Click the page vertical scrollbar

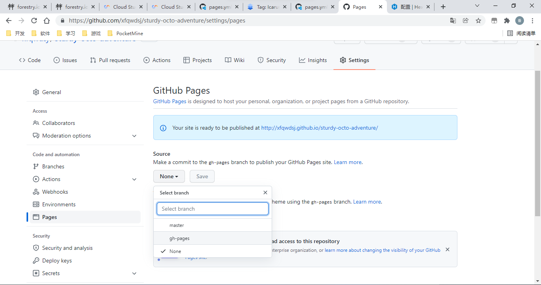click(537, 143)
